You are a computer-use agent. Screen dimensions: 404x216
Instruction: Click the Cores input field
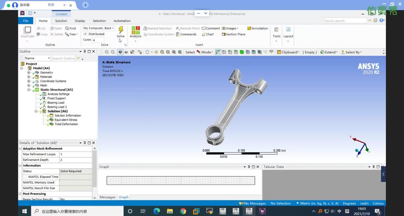98,40
